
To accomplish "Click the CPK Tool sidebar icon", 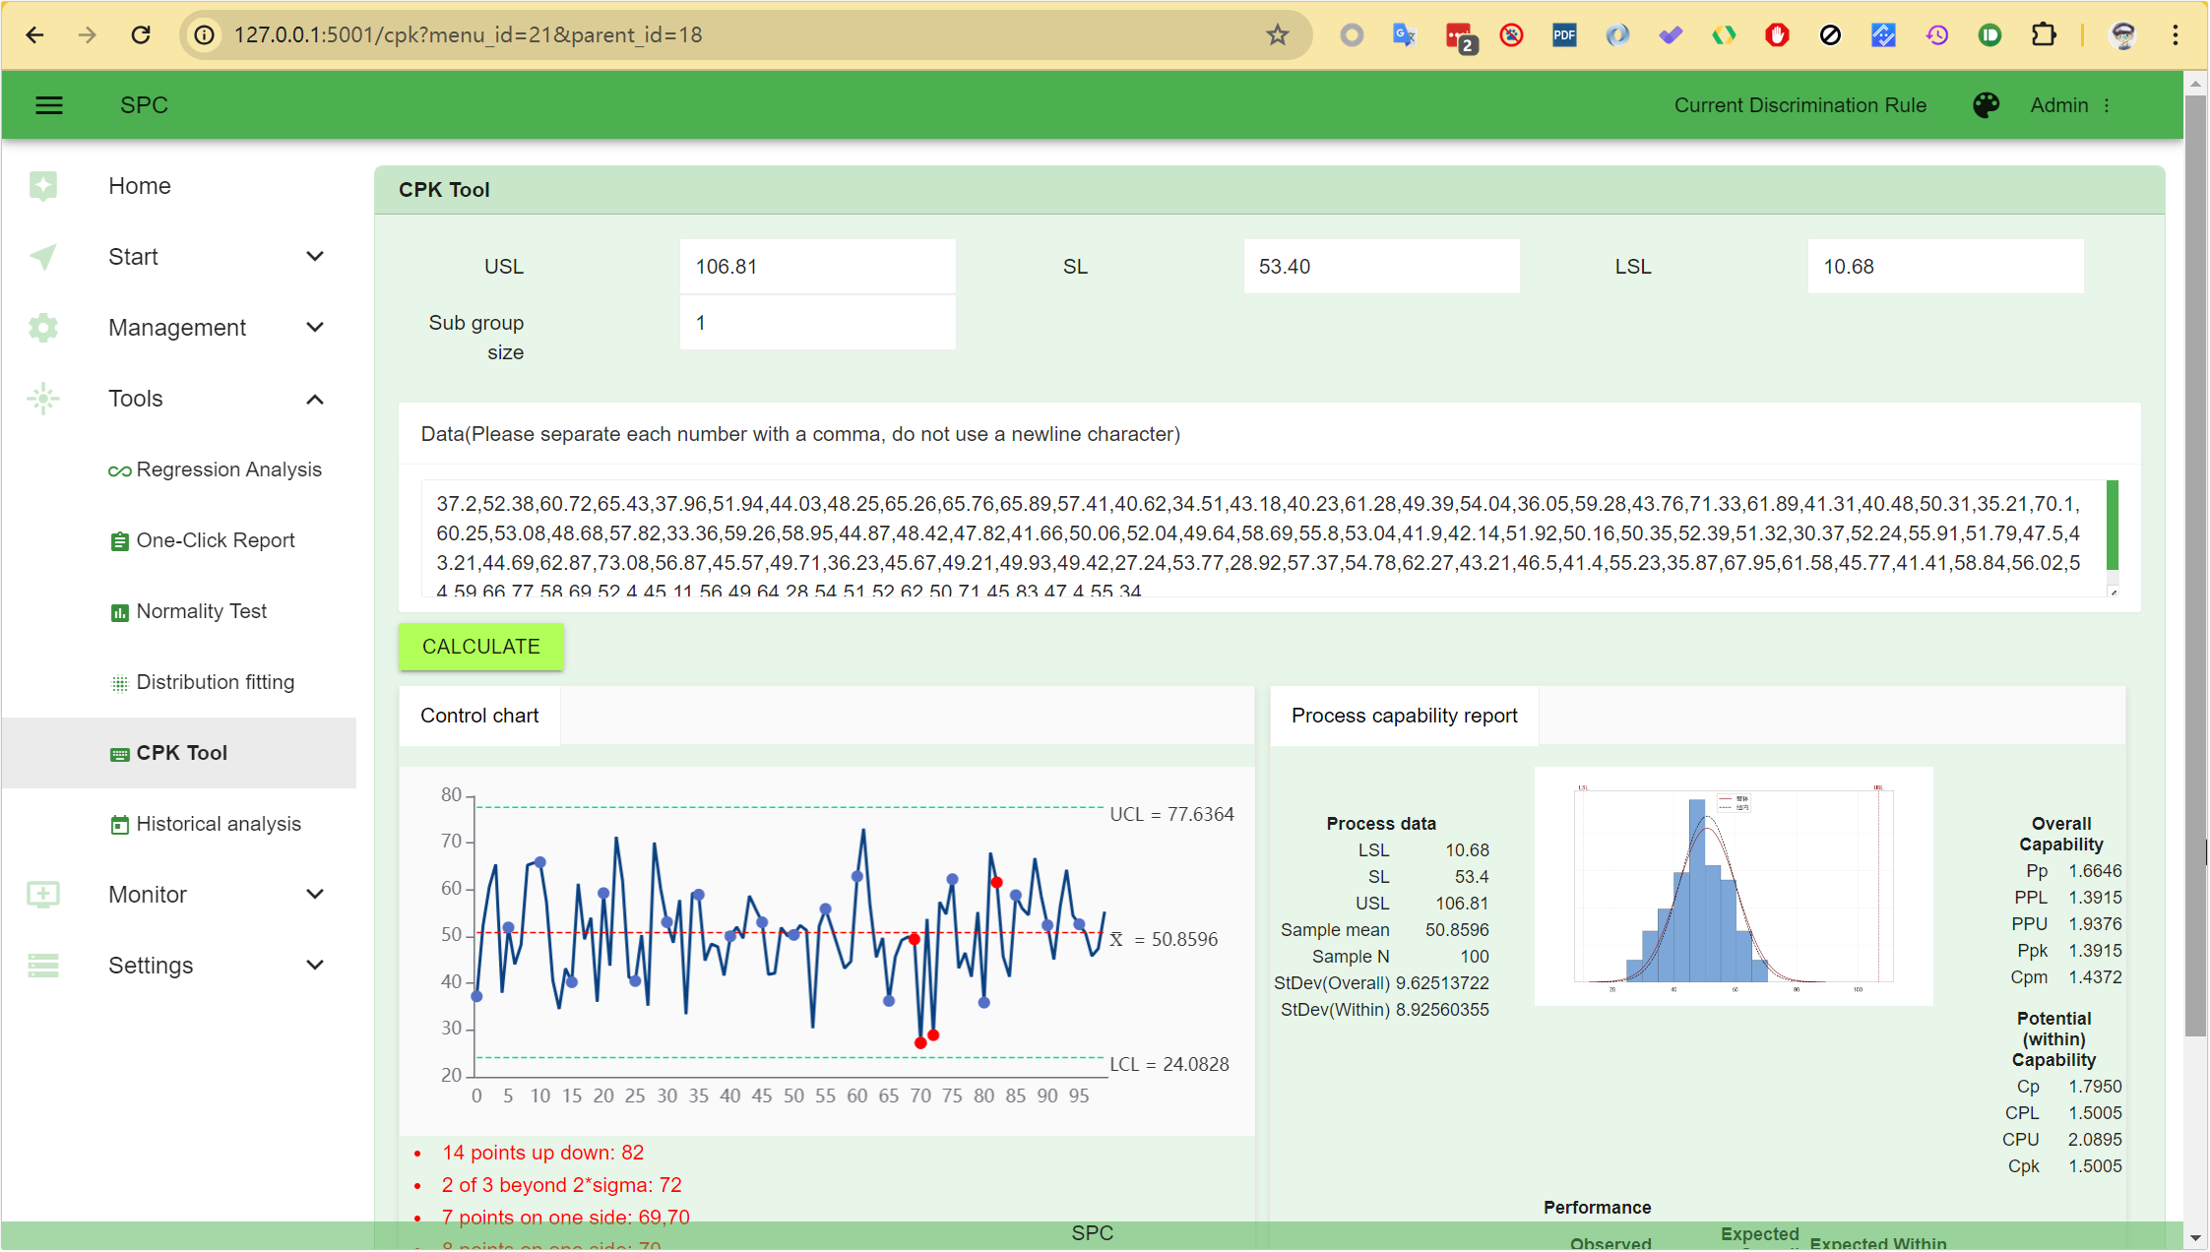I will click(x=117, y=751).
